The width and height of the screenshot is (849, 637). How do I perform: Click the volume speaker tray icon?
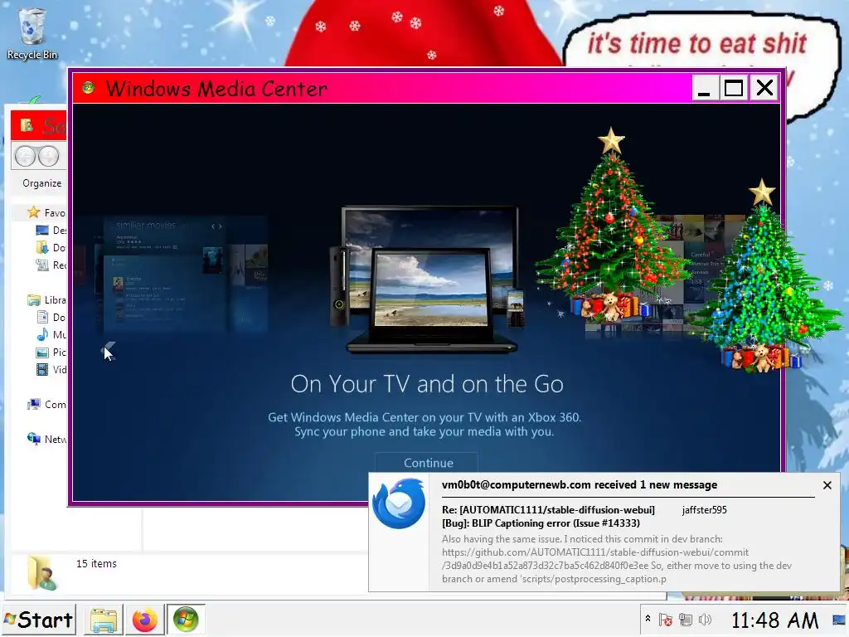[x=705, y=620]
